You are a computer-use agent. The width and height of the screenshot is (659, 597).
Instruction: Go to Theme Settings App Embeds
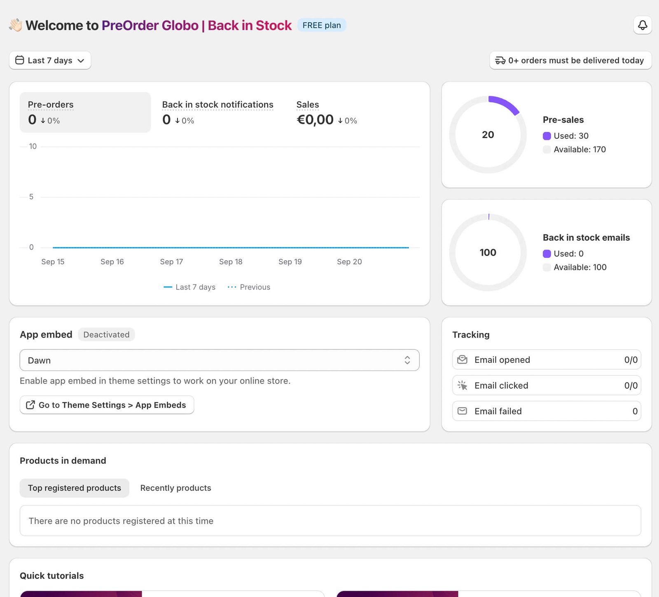tap(107, 405)
